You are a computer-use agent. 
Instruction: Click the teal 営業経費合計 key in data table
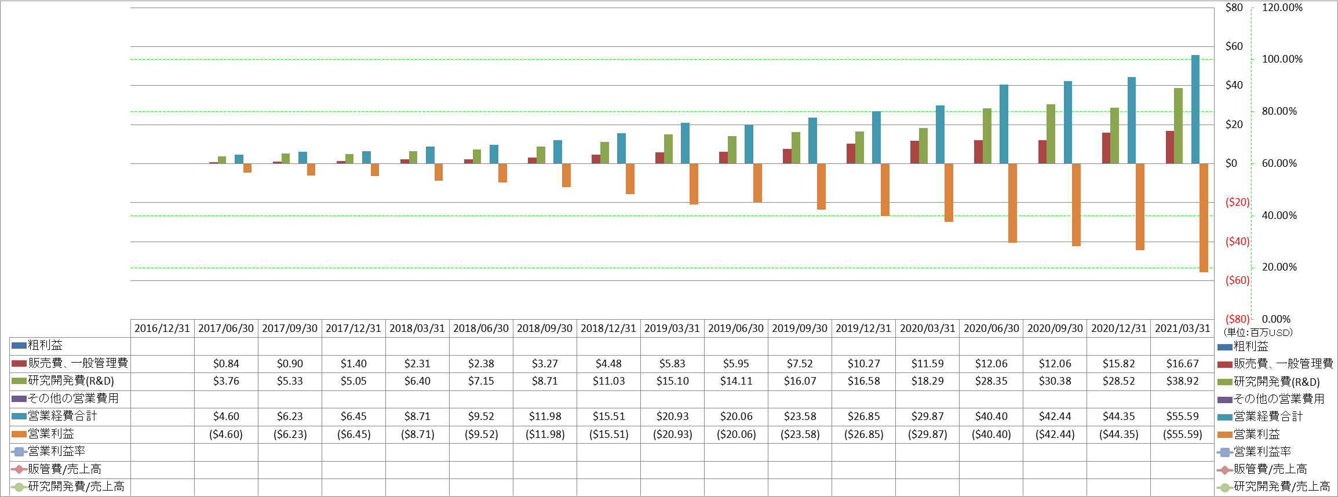[19, 416]
